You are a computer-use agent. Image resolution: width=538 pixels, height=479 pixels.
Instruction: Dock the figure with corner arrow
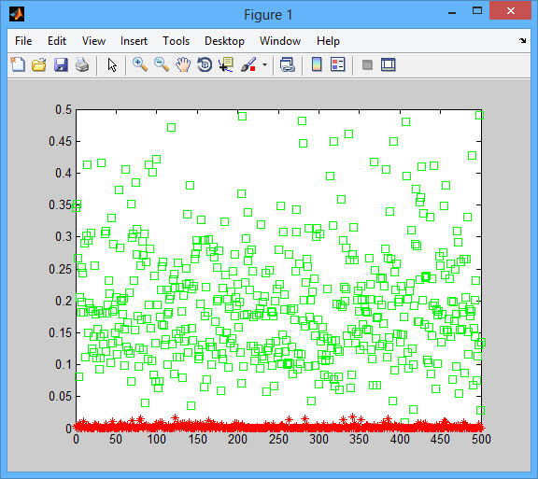tap(522, 40)
